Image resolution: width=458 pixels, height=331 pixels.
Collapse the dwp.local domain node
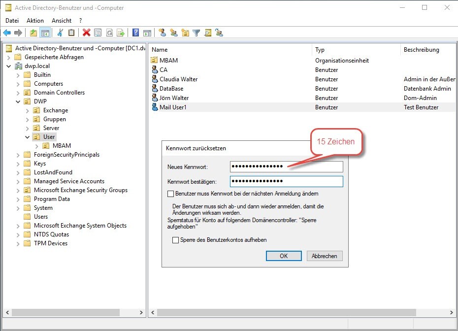pos(8,66)
